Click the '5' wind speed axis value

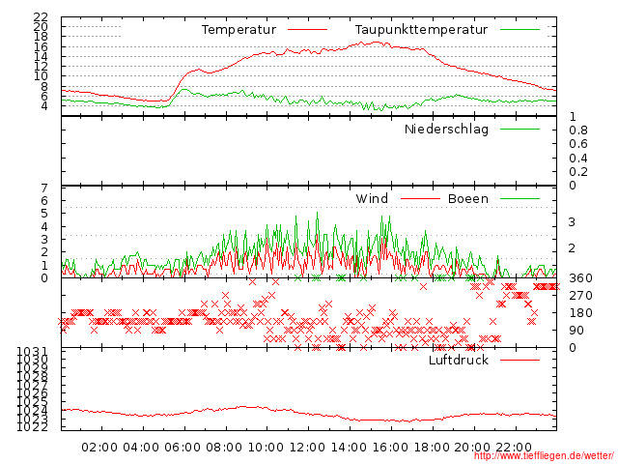click(x=44, y=214)
